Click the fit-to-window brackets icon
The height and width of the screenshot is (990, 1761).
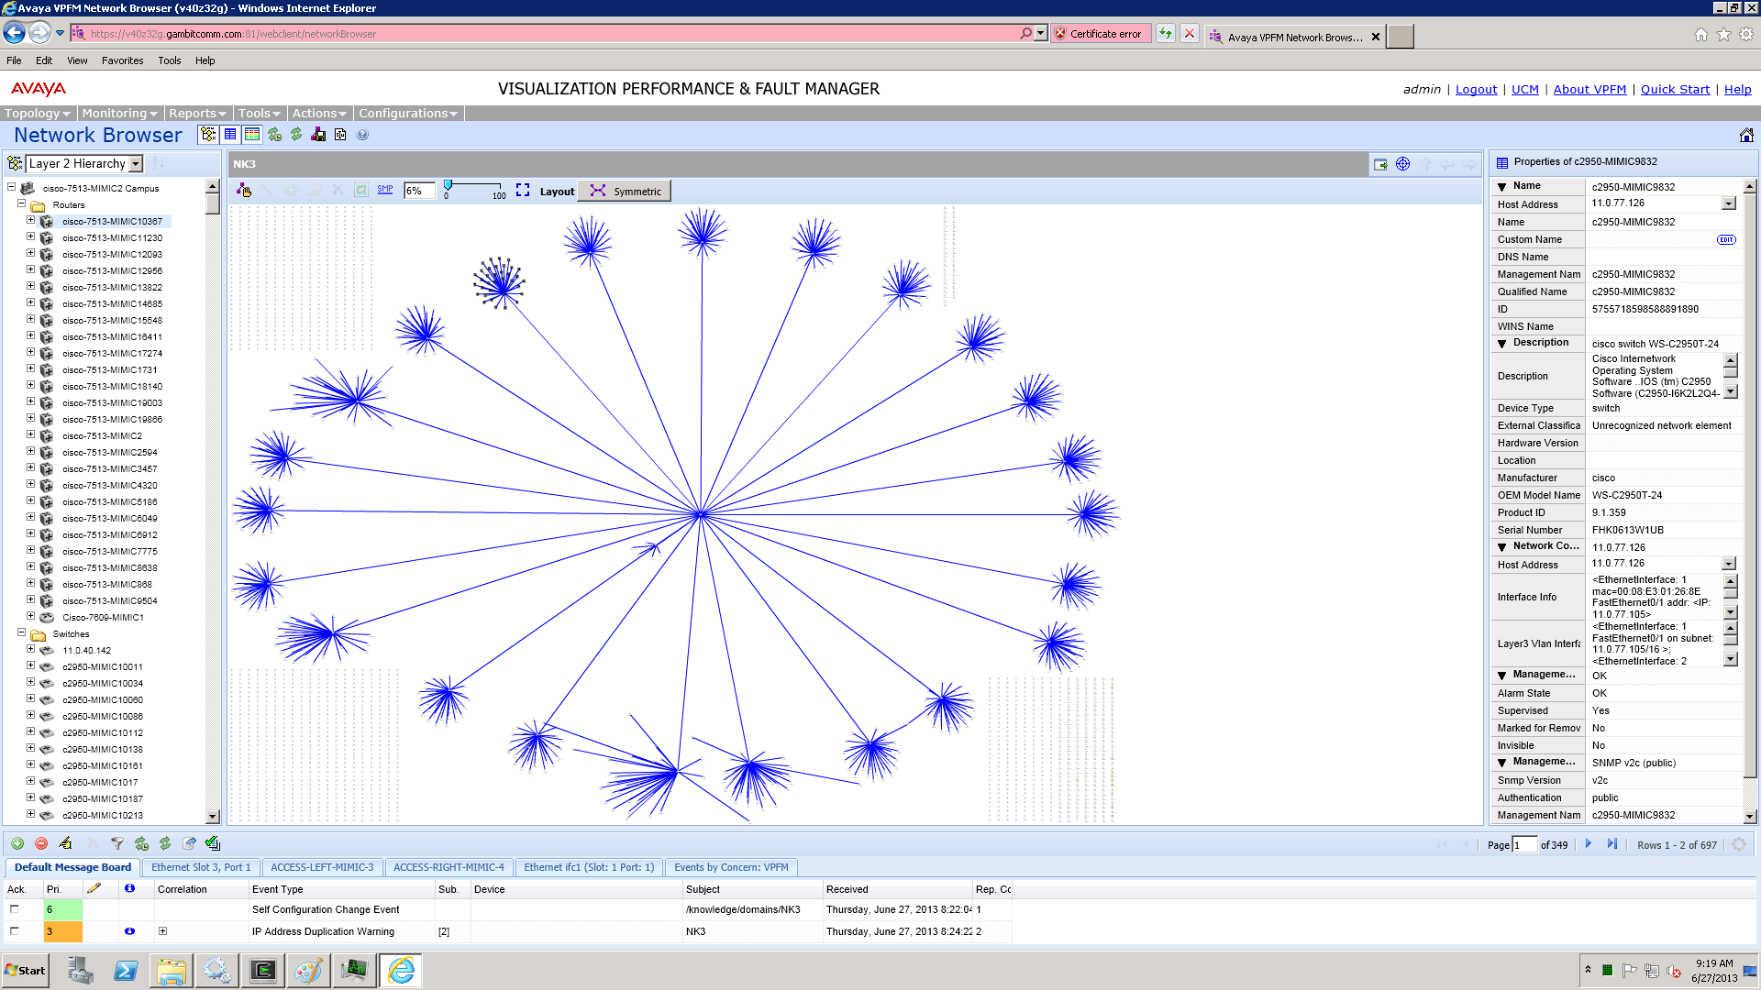(523, 190)
